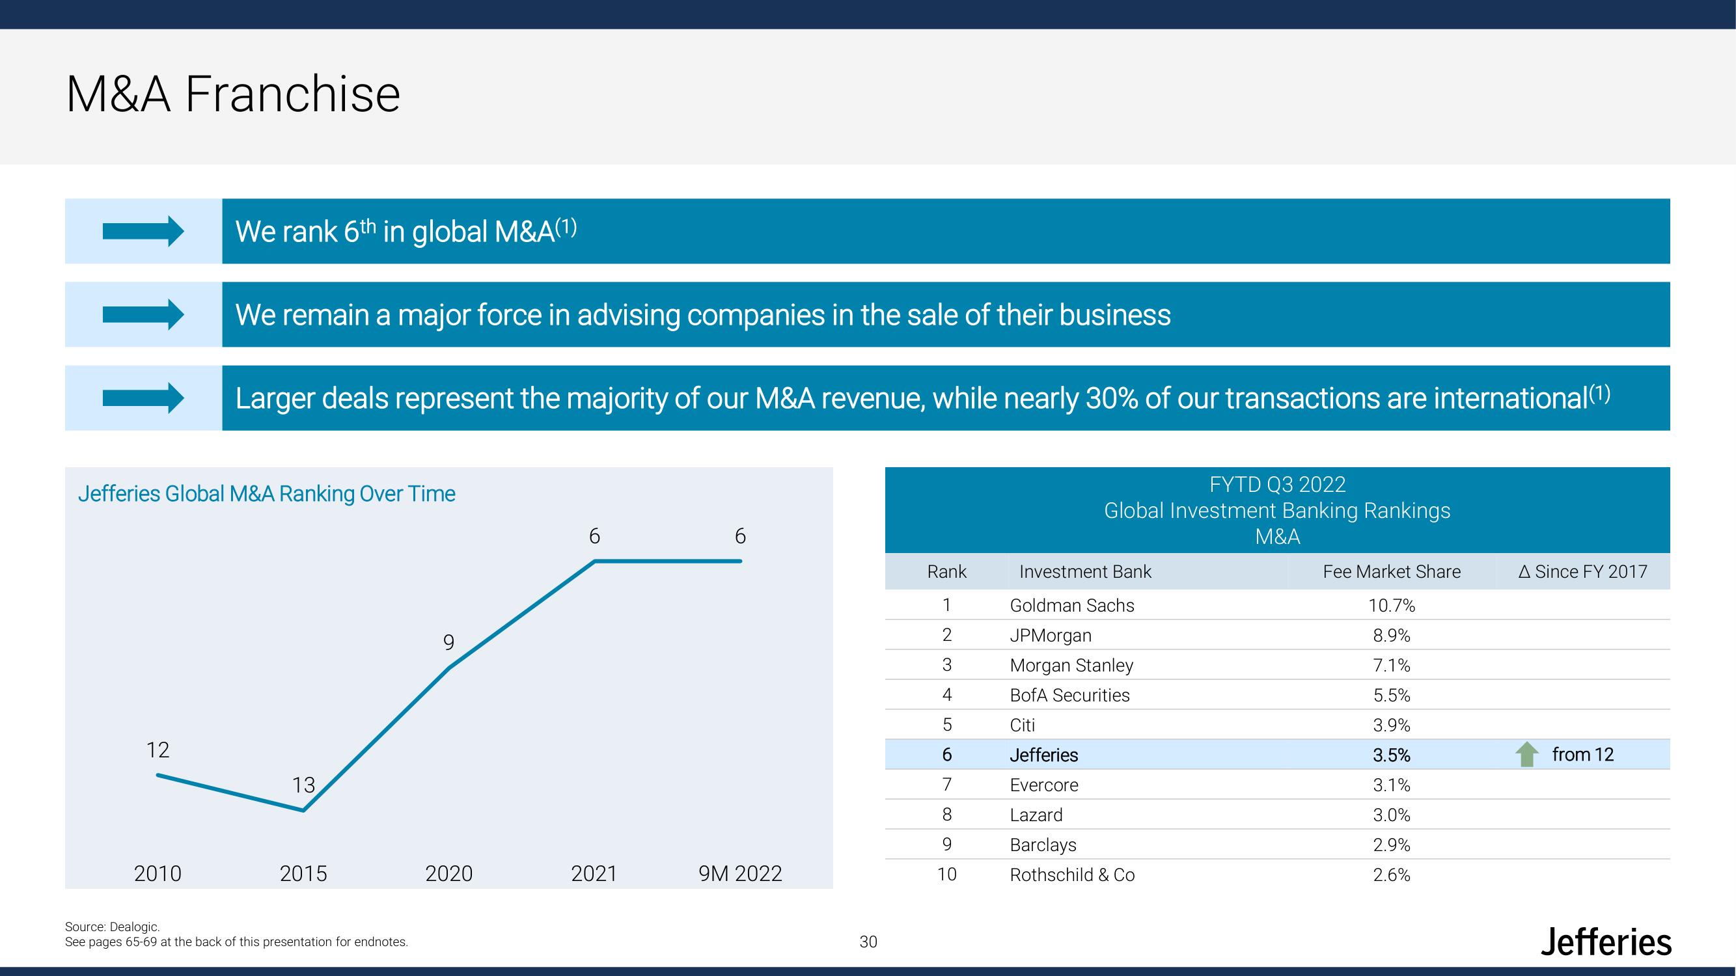
Task: Click the '6' data label above 9M 2022
Action: (740, 536)
